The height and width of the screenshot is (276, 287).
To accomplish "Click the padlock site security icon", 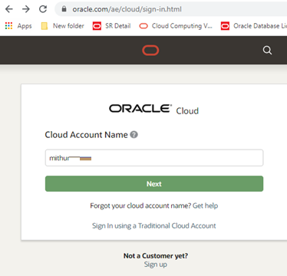I will tap(64, 9).
